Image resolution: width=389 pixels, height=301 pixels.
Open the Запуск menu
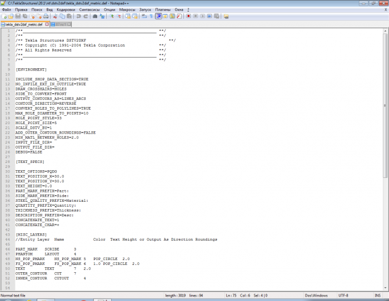point(145,9)
